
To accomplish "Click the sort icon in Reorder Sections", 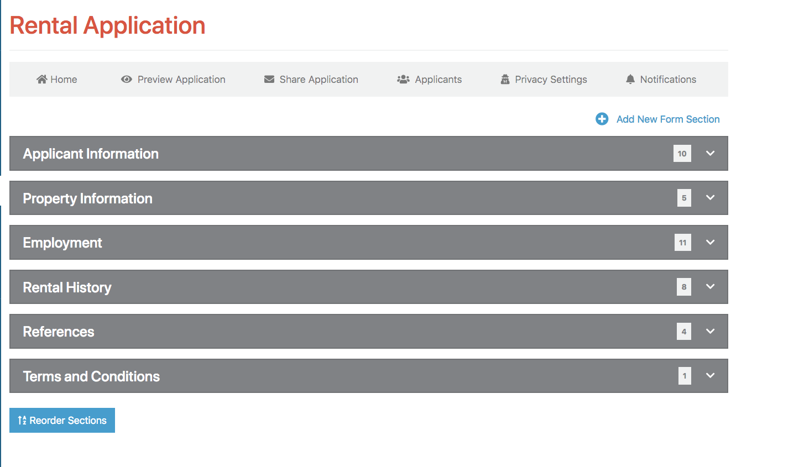I will tap(22, 420).
